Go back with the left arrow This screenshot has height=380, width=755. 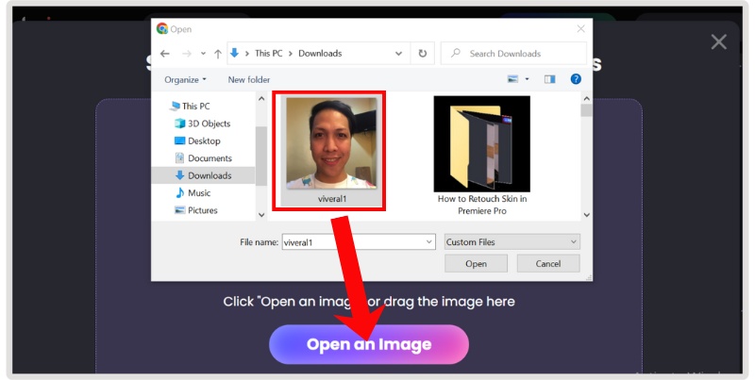[164, 54]
